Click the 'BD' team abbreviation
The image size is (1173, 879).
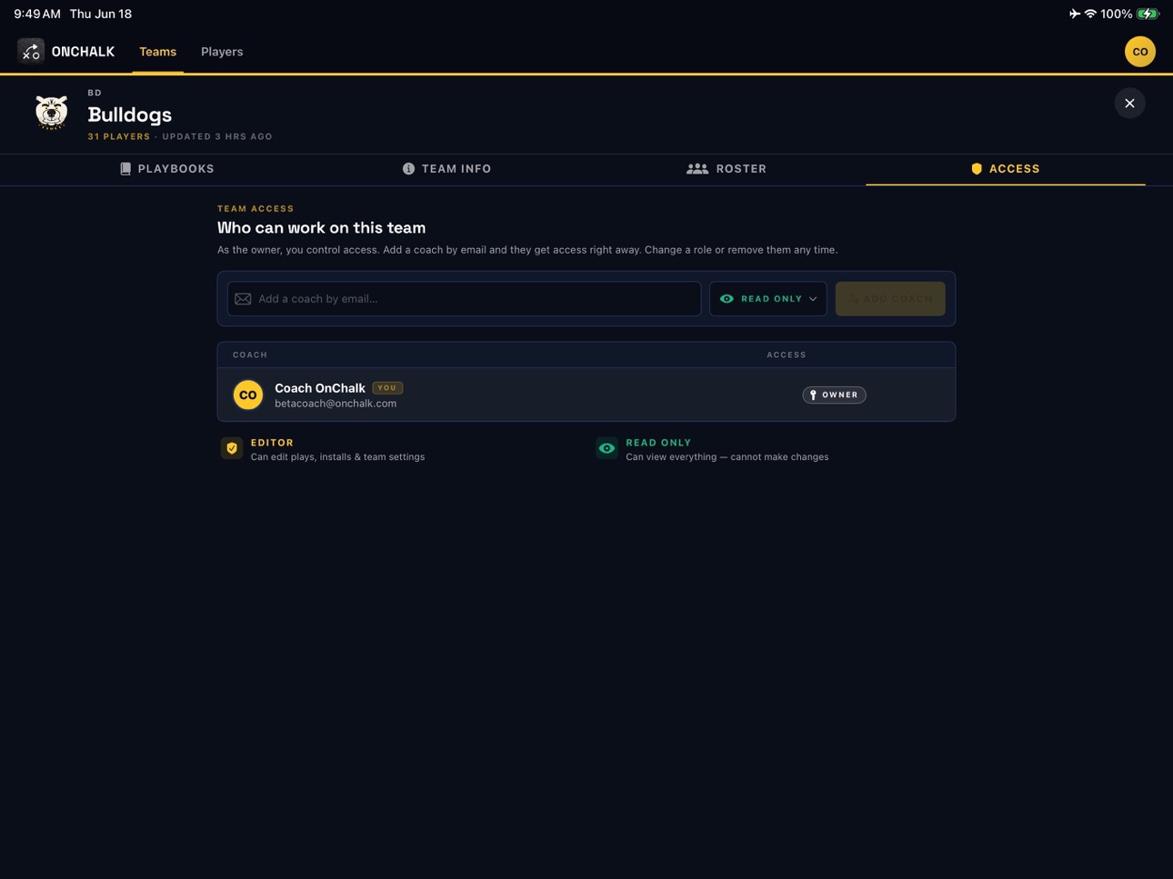click(x=95, y=94)
